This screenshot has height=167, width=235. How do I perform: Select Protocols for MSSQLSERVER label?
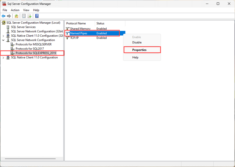[x=34, y=44]
